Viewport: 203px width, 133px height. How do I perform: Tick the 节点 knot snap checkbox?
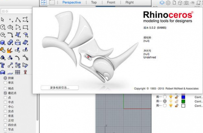[5, 130]
